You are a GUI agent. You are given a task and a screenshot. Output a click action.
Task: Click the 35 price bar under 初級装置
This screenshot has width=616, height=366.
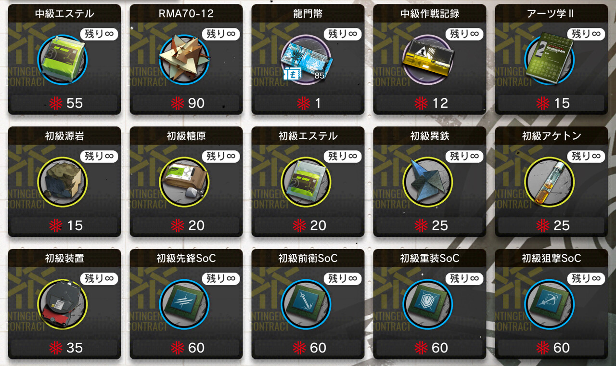click(x=64, y=348)
